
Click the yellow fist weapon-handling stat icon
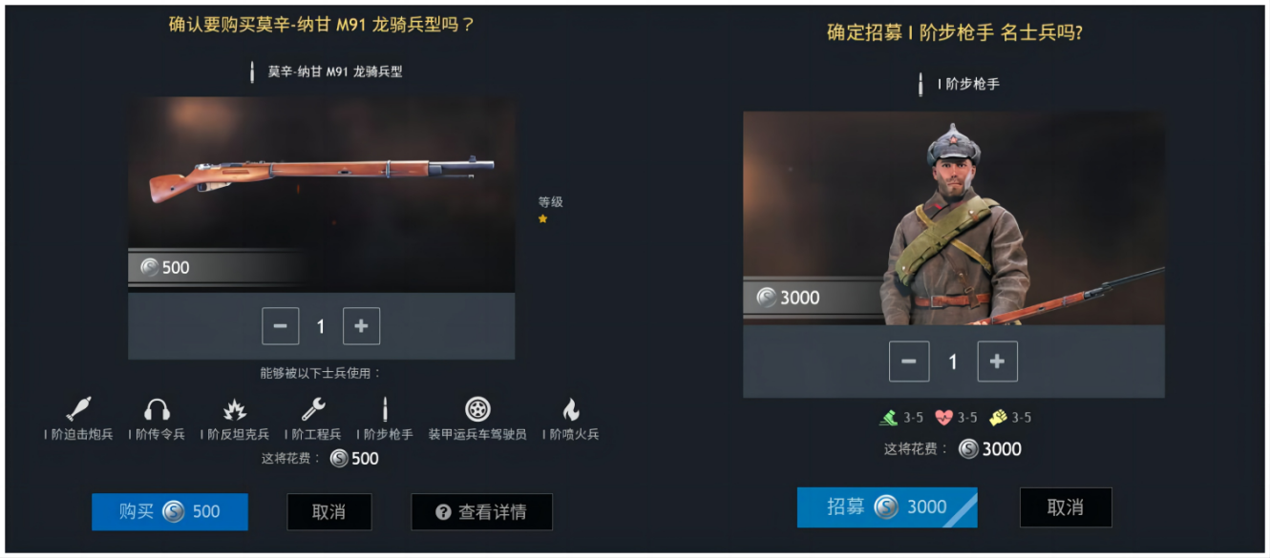tap(999, 417)
